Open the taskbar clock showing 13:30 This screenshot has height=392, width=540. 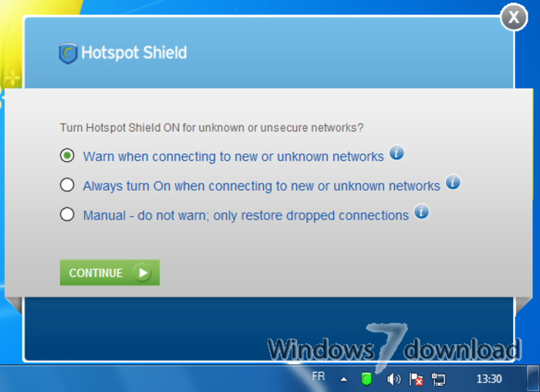(x=489, y=379)
